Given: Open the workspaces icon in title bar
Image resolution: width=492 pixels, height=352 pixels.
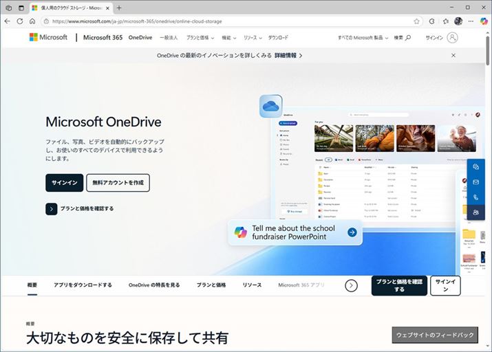Looking at the screenshot, I should (x=8, y=8).
